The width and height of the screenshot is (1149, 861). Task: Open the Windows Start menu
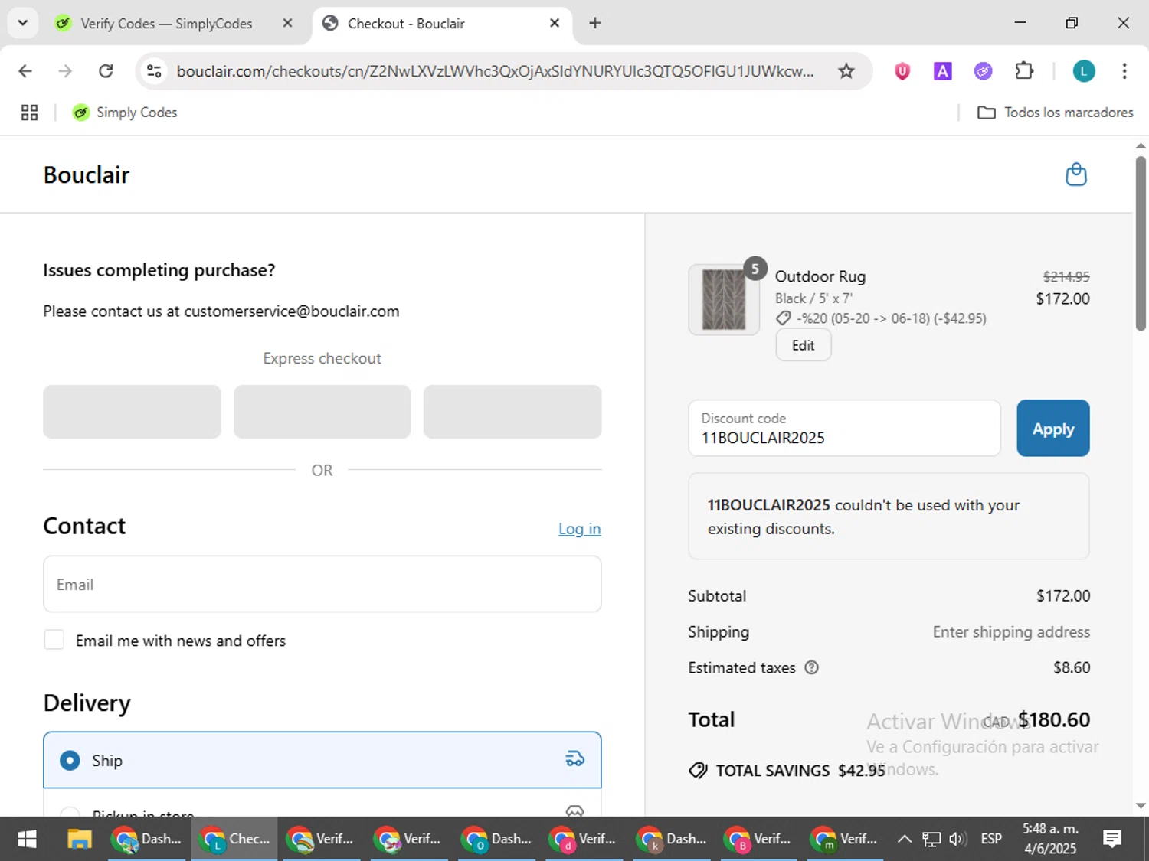27,839
